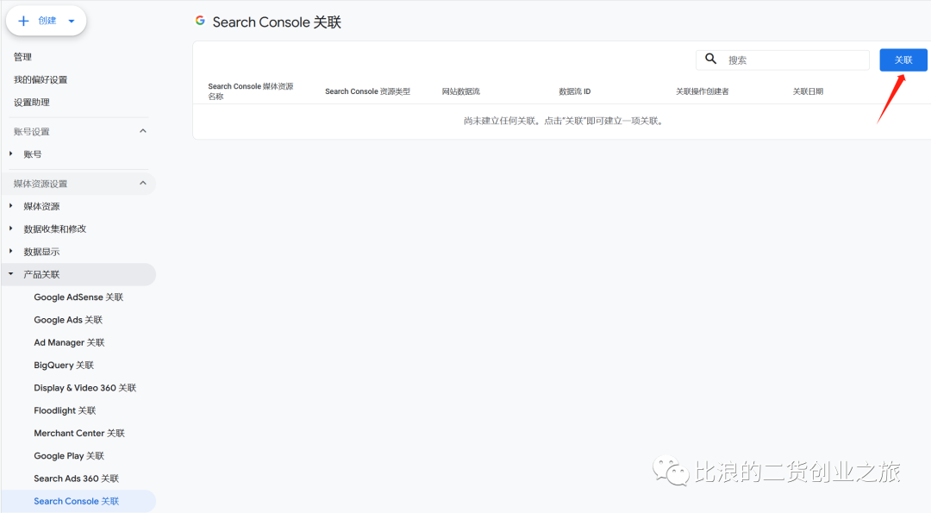Click the plus icon on 创建 button
931x513 pixels.
coord(23,21)
